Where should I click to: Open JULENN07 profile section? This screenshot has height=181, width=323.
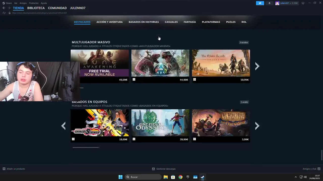78,8
